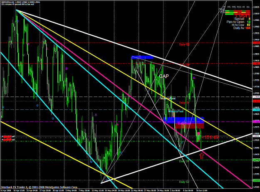
Task: Click the Daily Av value 154
Action: [248, 28]
